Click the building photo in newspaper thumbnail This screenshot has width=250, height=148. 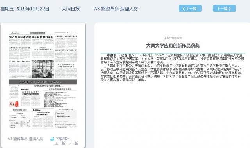[x=43, y=69]
